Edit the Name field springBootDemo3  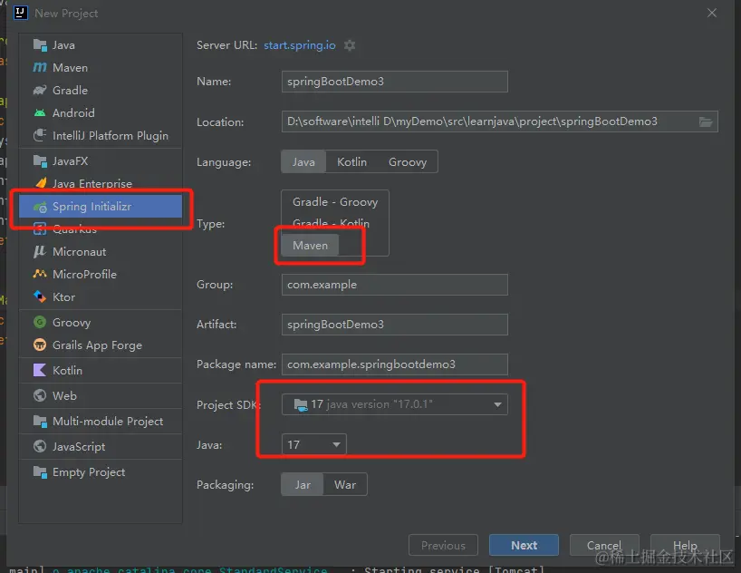click(x=395, y=82)
